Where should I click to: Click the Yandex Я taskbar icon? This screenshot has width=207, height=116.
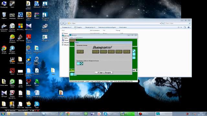[99, 114]
